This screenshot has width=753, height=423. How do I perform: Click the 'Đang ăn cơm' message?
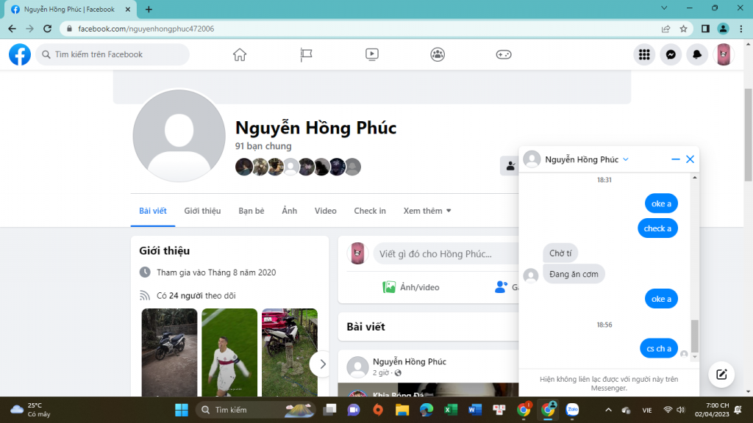tap(574, 275)
